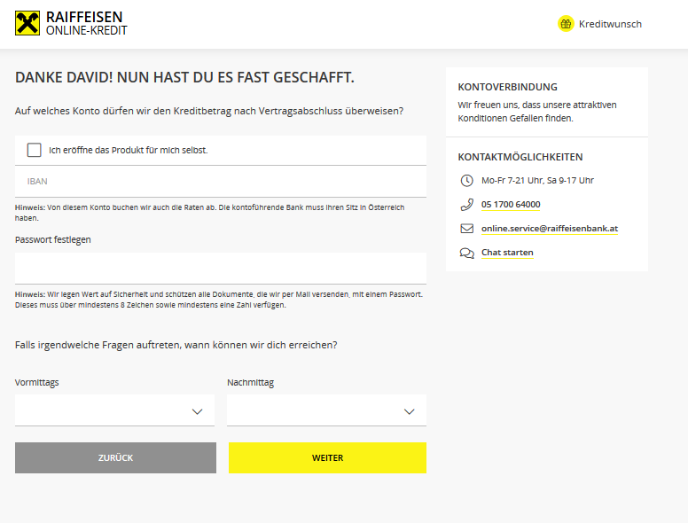
Task: Open the Kreditwunsch menu item
Action: [x=609, y=24]
